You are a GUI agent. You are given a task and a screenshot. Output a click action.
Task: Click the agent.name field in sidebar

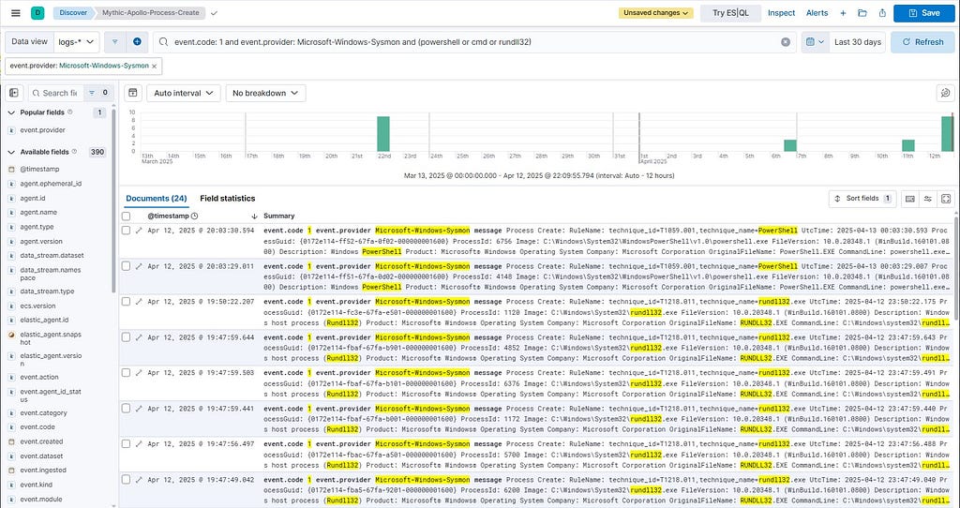37,213
